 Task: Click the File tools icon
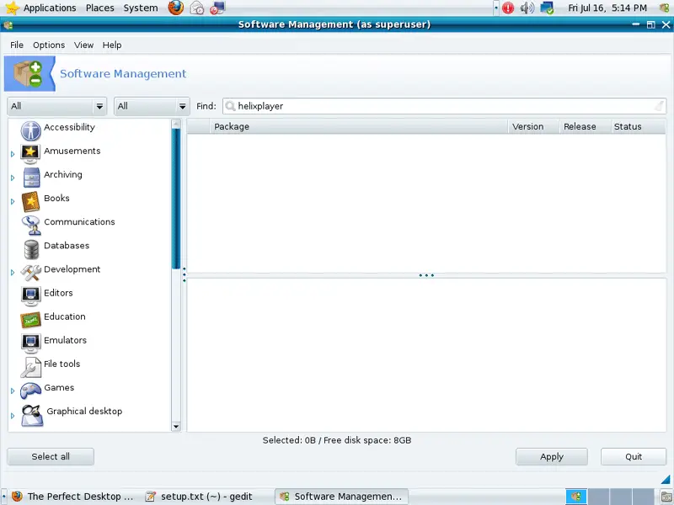(31, 367)
